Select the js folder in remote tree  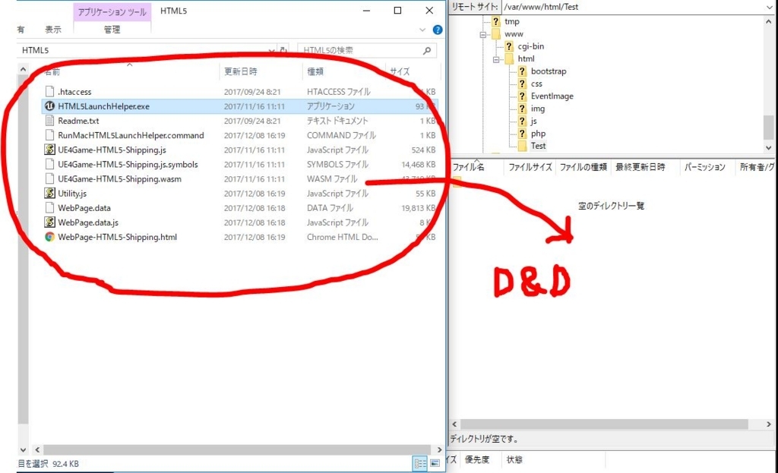point(533,121)
